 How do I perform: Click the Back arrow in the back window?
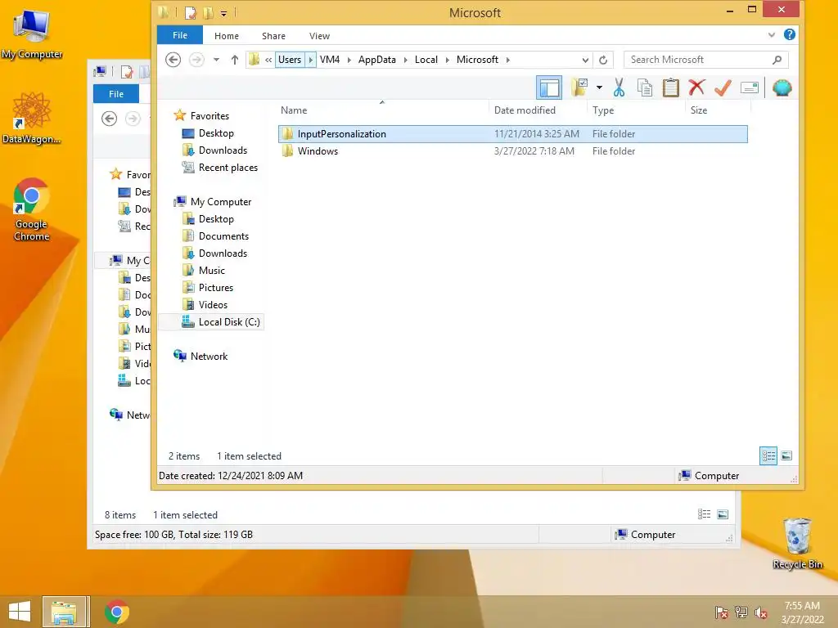pyautogui.click(x=109, y=118)
